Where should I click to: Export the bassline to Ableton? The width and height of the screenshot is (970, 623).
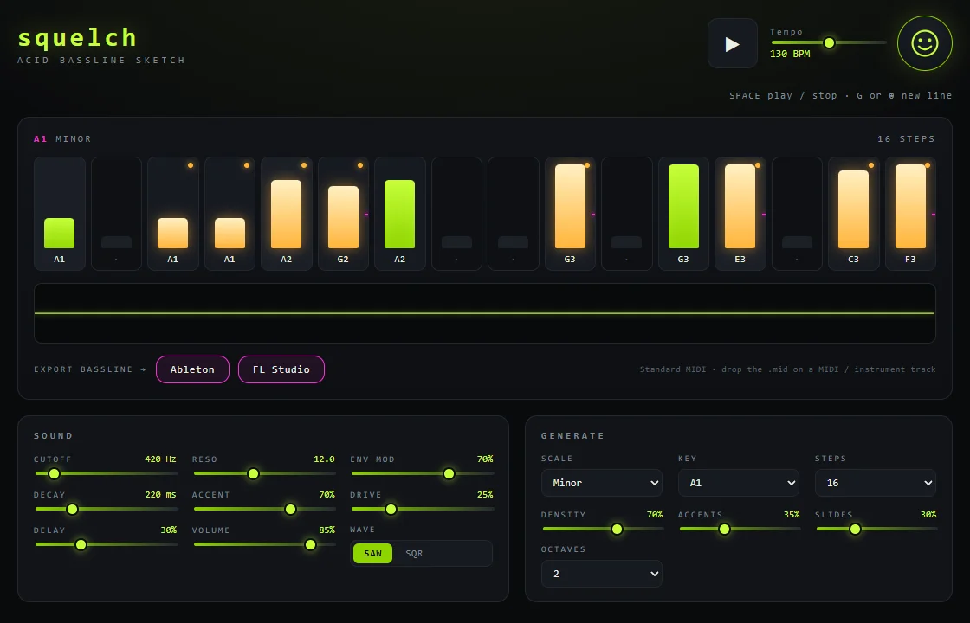192,369
